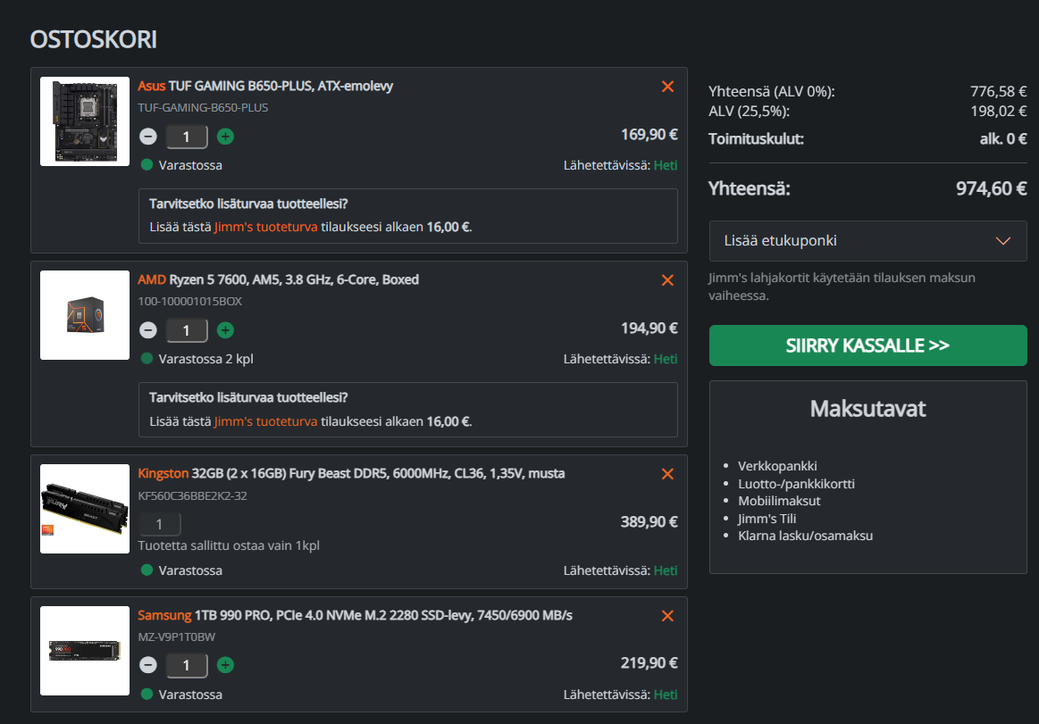Click product code KF560C36BBE2K2-32
Viewport: 1039px width, 724px height.
192,495
